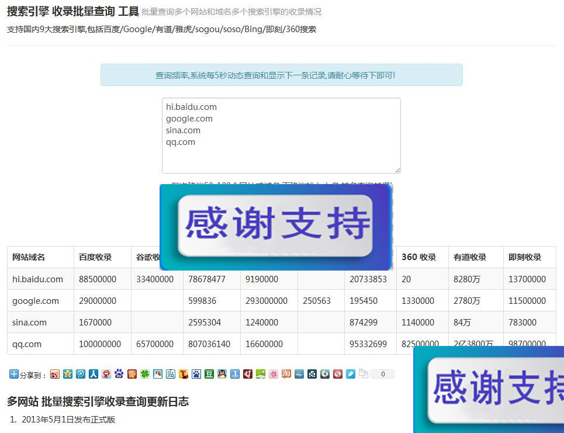Click the 分享到 label

click(33, 375)
